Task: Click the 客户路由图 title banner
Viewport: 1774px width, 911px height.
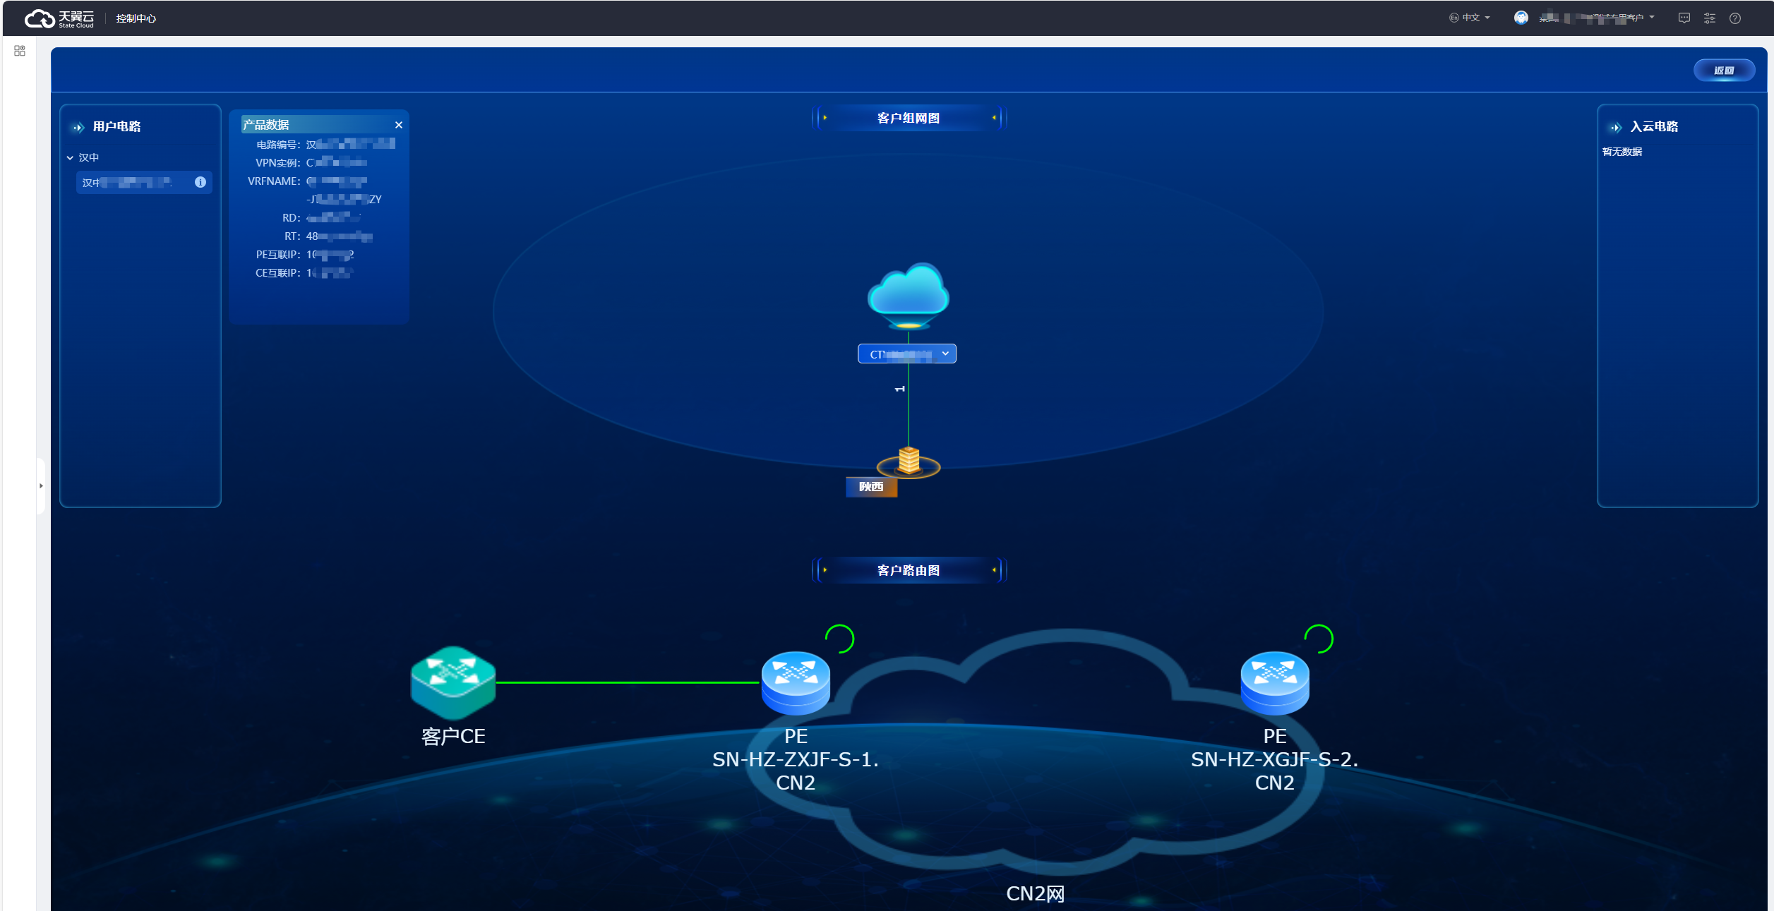Action: (909, 570)
